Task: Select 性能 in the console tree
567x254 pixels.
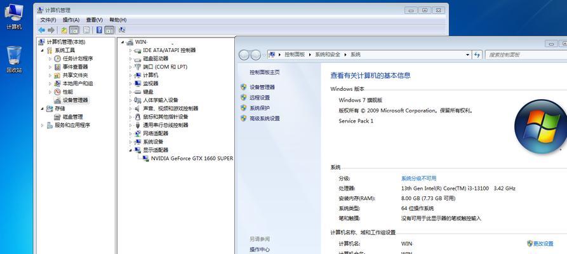Action: (67, 92)
